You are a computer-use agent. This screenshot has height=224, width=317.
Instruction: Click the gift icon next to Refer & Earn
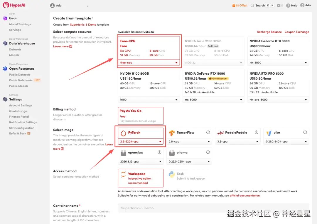click(x=29, y=133)
